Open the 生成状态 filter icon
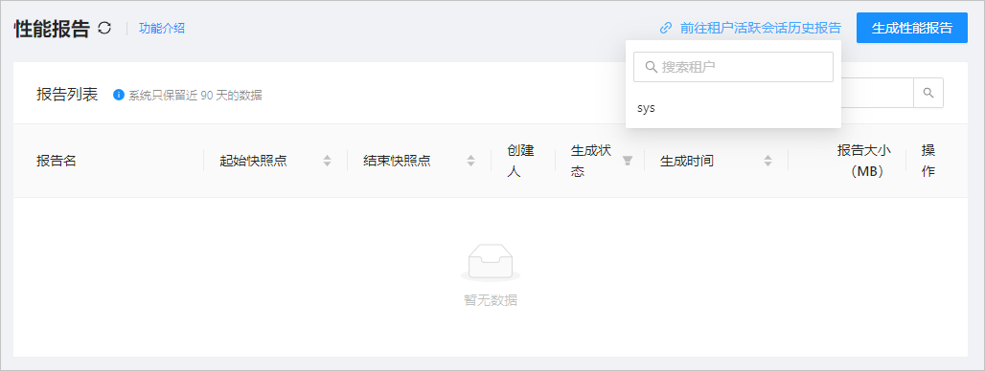The width and height of the screenshot is (985, 371). point(627,161)
